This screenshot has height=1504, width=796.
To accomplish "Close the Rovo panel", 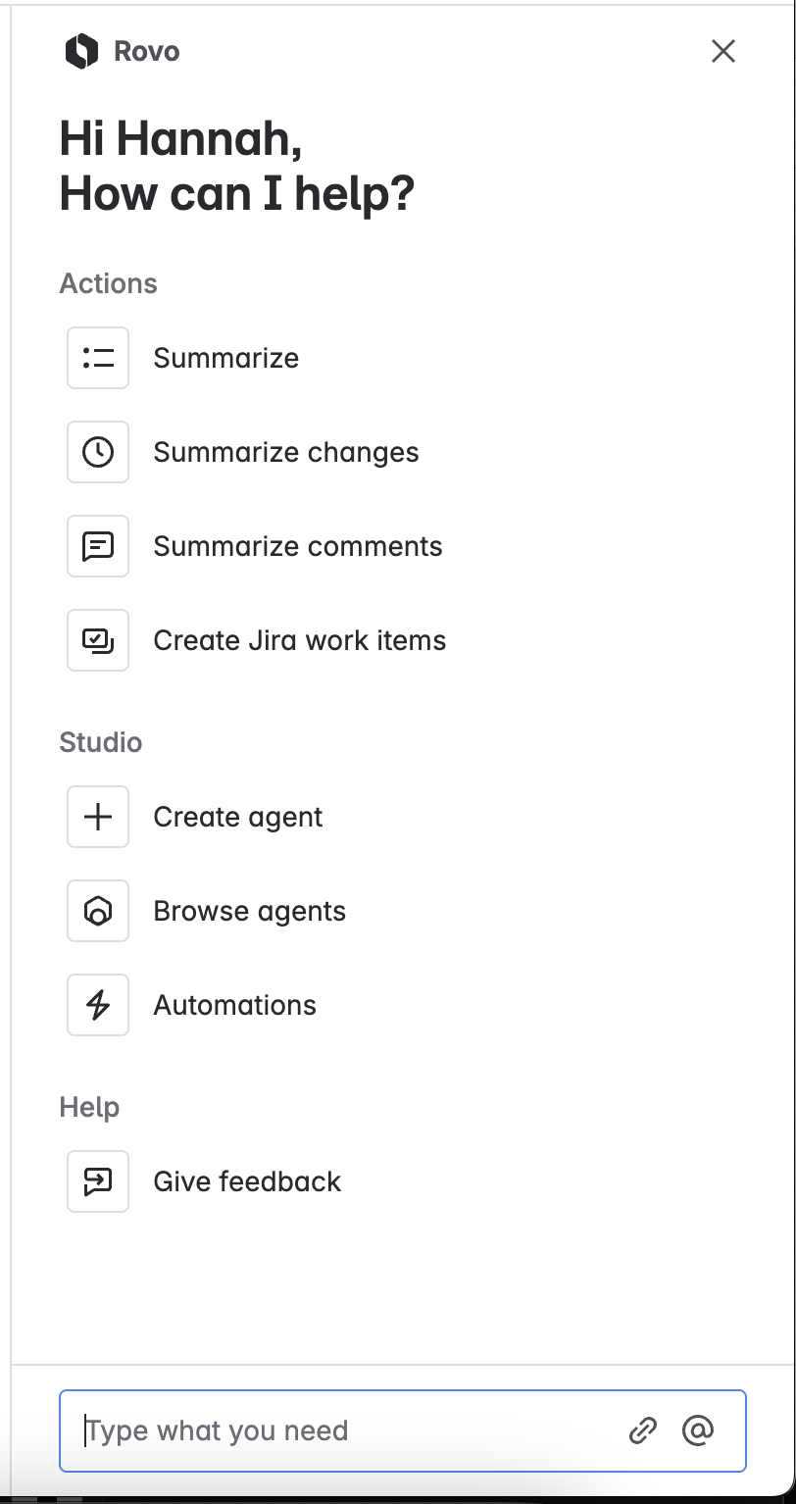I will coord(723,52).
